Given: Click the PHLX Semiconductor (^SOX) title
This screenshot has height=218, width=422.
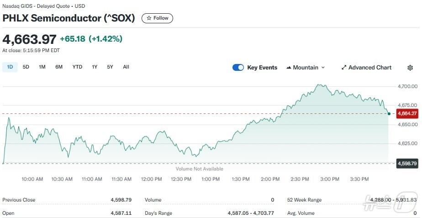Looking at the screenshot, I should pyautogui.click(x=69, y=18).
